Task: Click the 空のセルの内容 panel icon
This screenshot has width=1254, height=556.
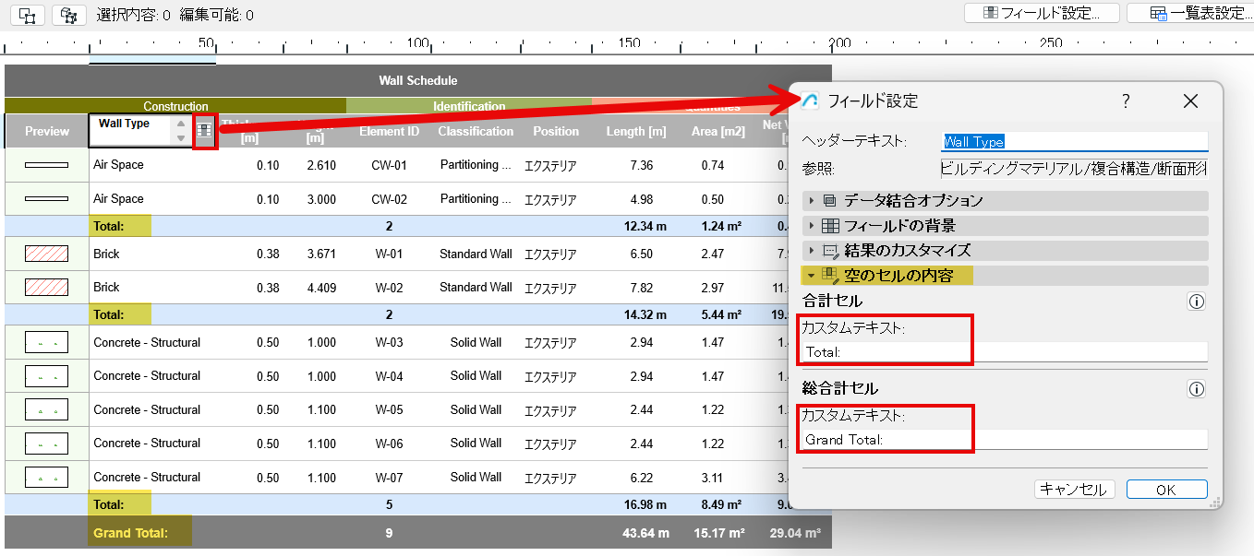Action: (x=830, y=275)
